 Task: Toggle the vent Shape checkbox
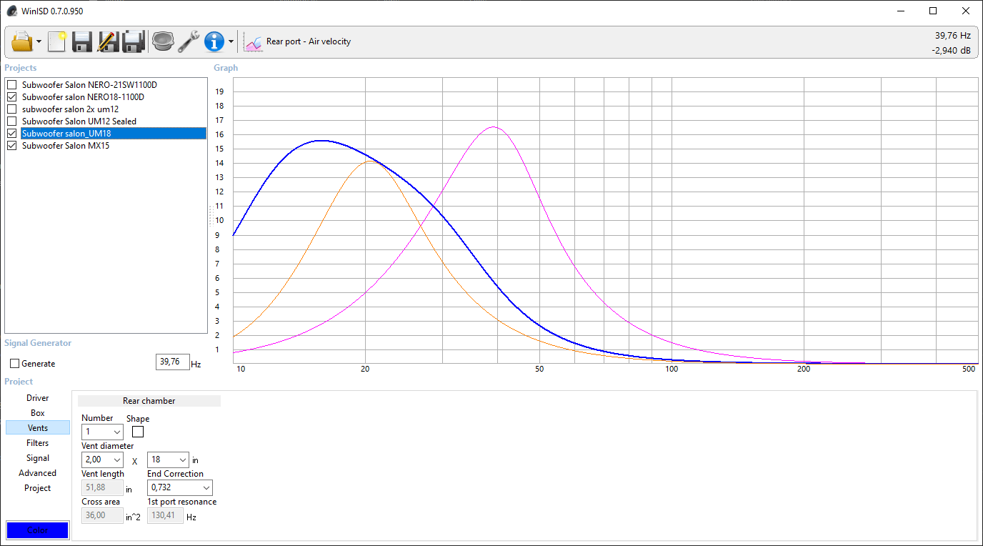(x=138, y=432)
